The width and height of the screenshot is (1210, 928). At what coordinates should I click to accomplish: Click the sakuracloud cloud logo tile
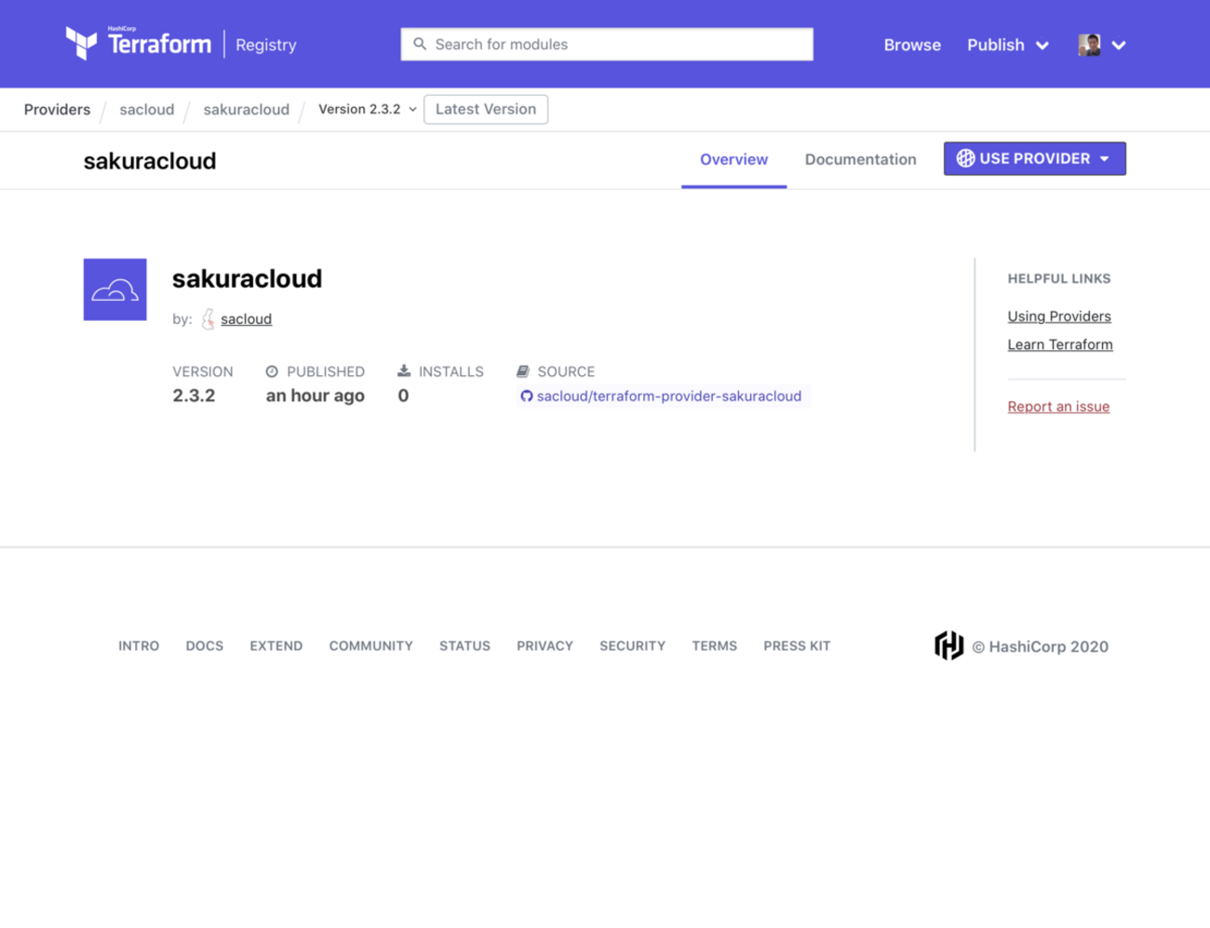coord(115,289)
